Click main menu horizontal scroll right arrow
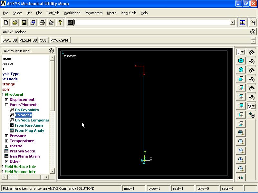 46,177
